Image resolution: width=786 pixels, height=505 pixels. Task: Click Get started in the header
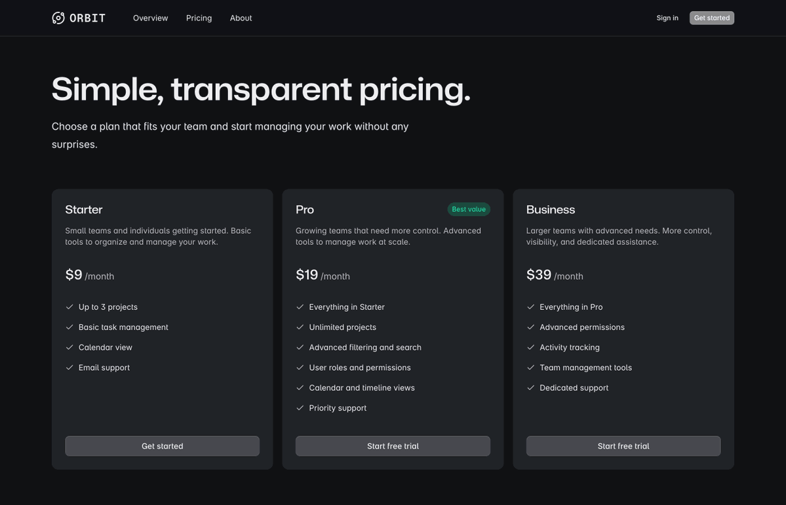coord(712,18)
